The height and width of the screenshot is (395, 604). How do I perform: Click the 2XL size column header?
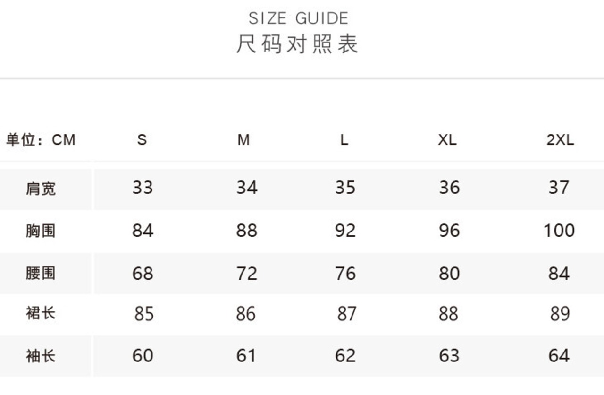[561, 140]
